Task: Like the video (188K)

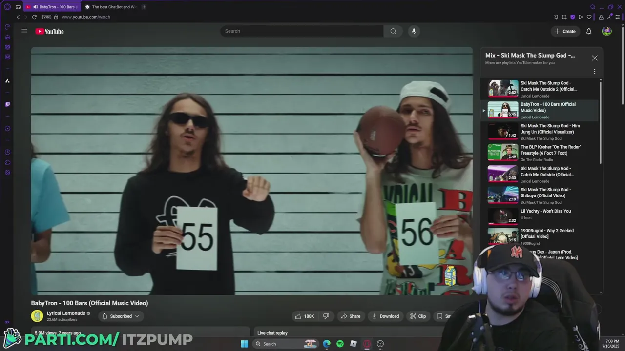Action: (x=305, y=316)
